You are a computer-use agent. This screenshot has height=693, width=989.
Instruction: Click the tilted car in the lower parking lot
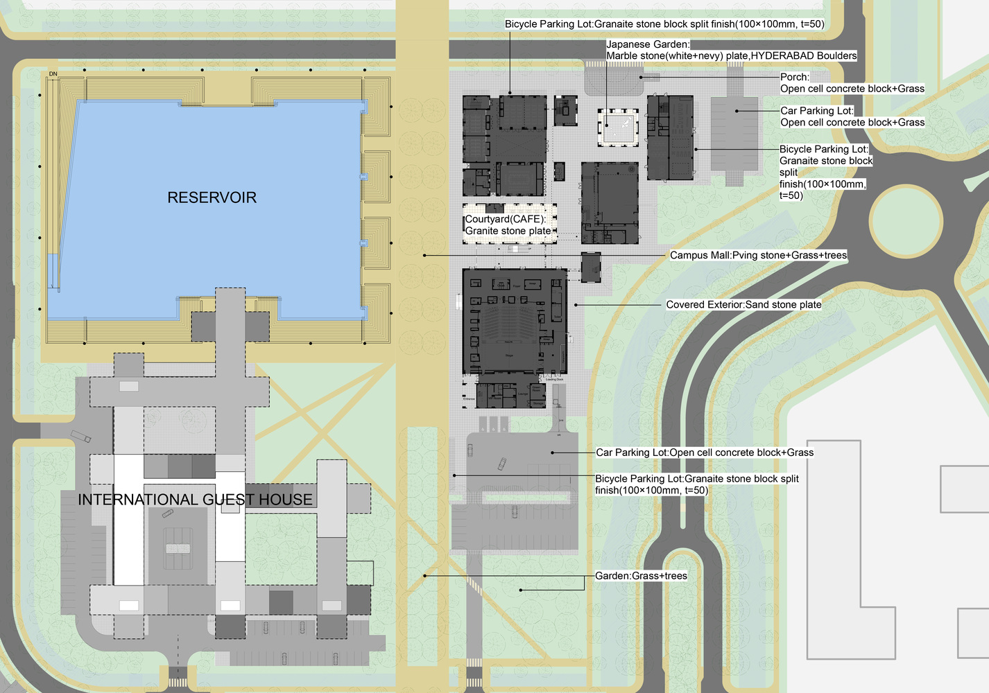click(x=501, y=464)
